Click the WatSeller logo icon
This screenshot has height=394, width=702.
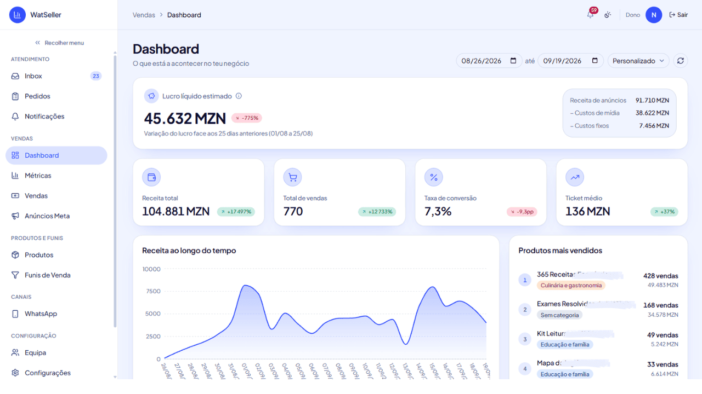pyautogui.click(x=17, y=15)
